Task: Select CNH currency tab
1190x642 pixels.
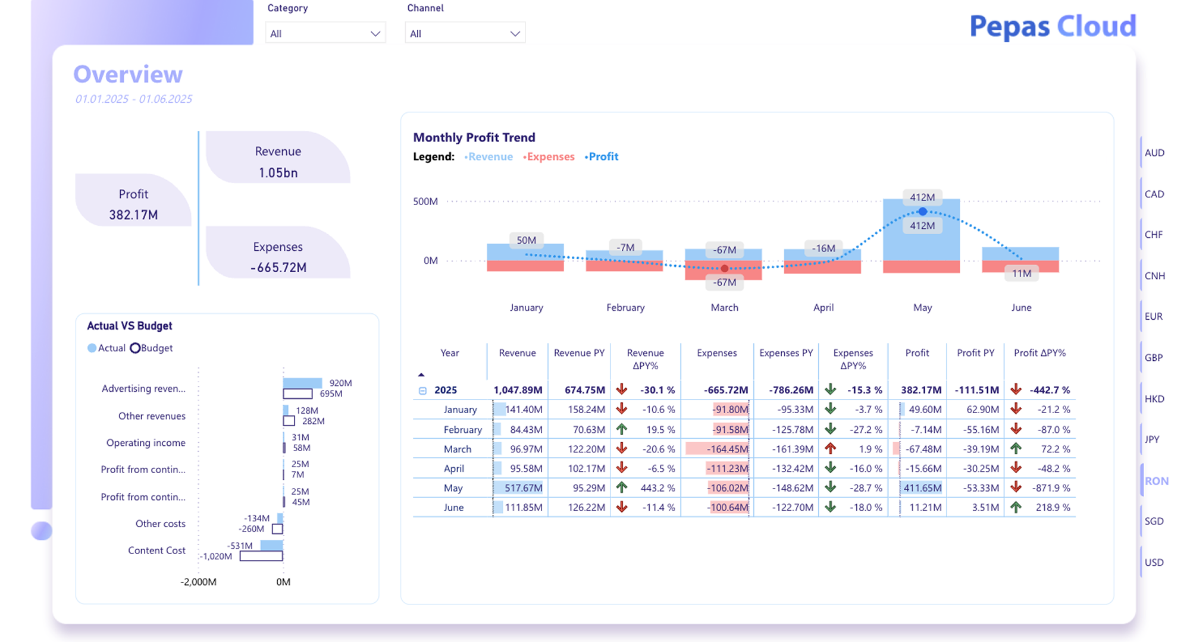Action: 1154,276
